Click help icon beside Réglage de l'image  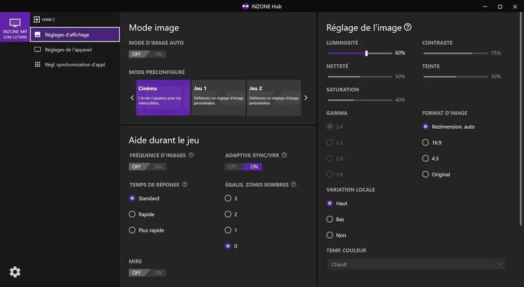click(x=407, y=27)
